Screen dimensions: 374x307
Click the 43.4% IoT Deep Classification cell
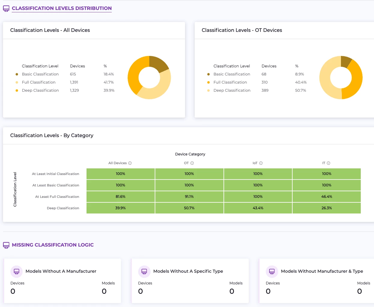click(x=258, y=208)
